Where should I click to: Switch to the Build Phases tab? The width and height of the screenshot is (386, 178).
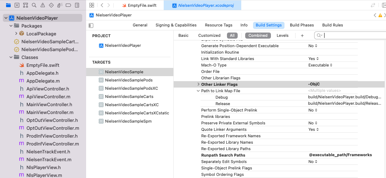click(x=302, y=25)
